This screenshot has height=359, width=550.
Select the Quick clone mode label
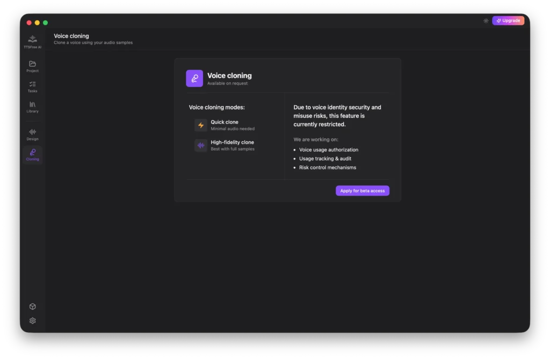[225, 122]
